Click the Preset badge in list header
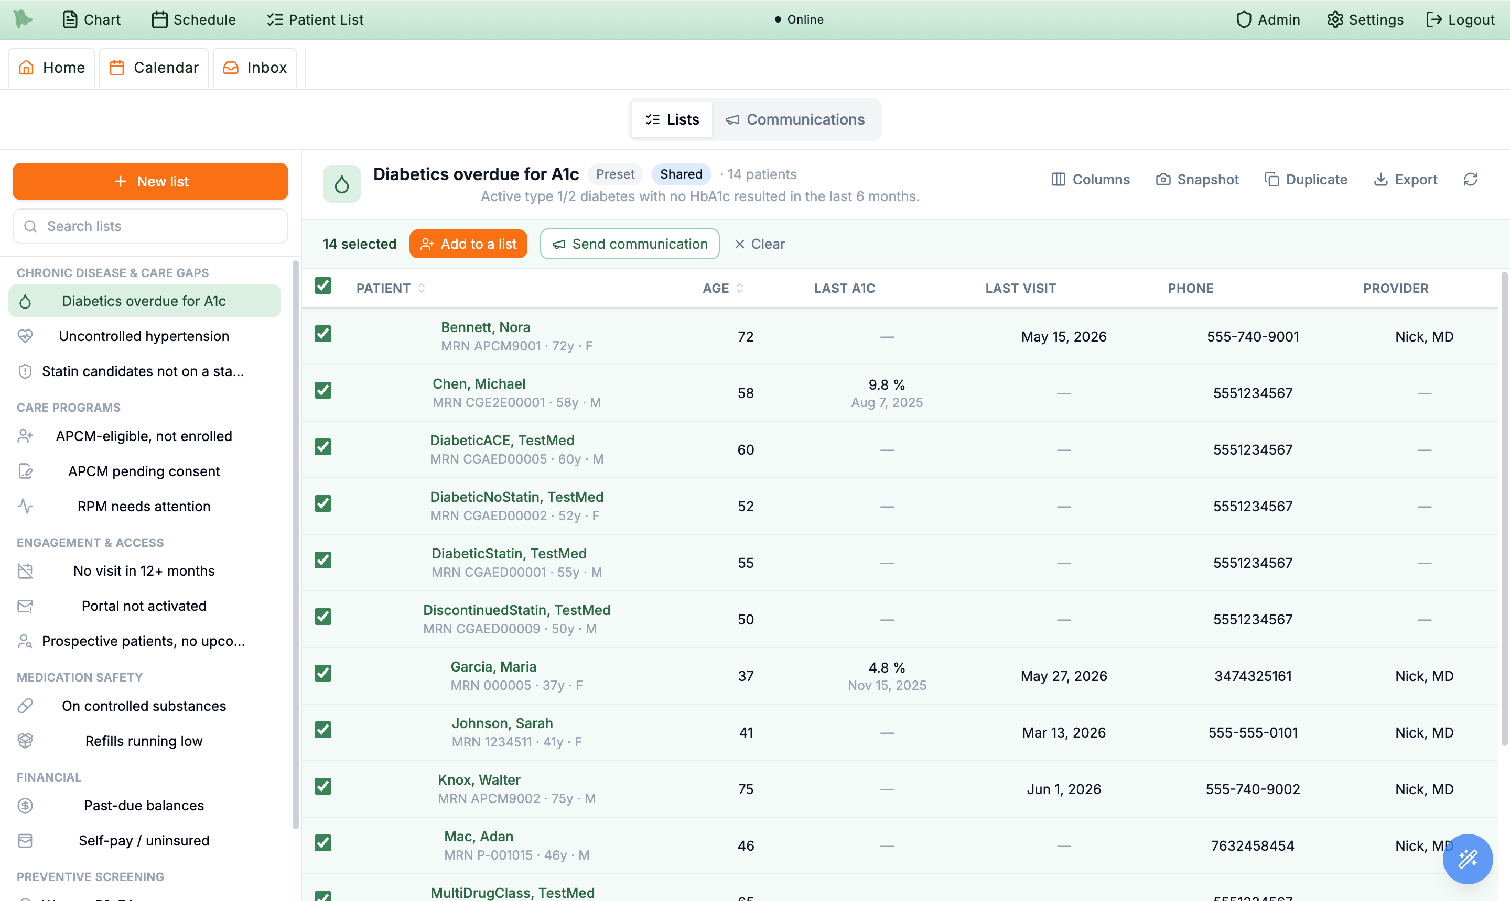This screenshot has width=1510, height=901. [x=615, y=174]
